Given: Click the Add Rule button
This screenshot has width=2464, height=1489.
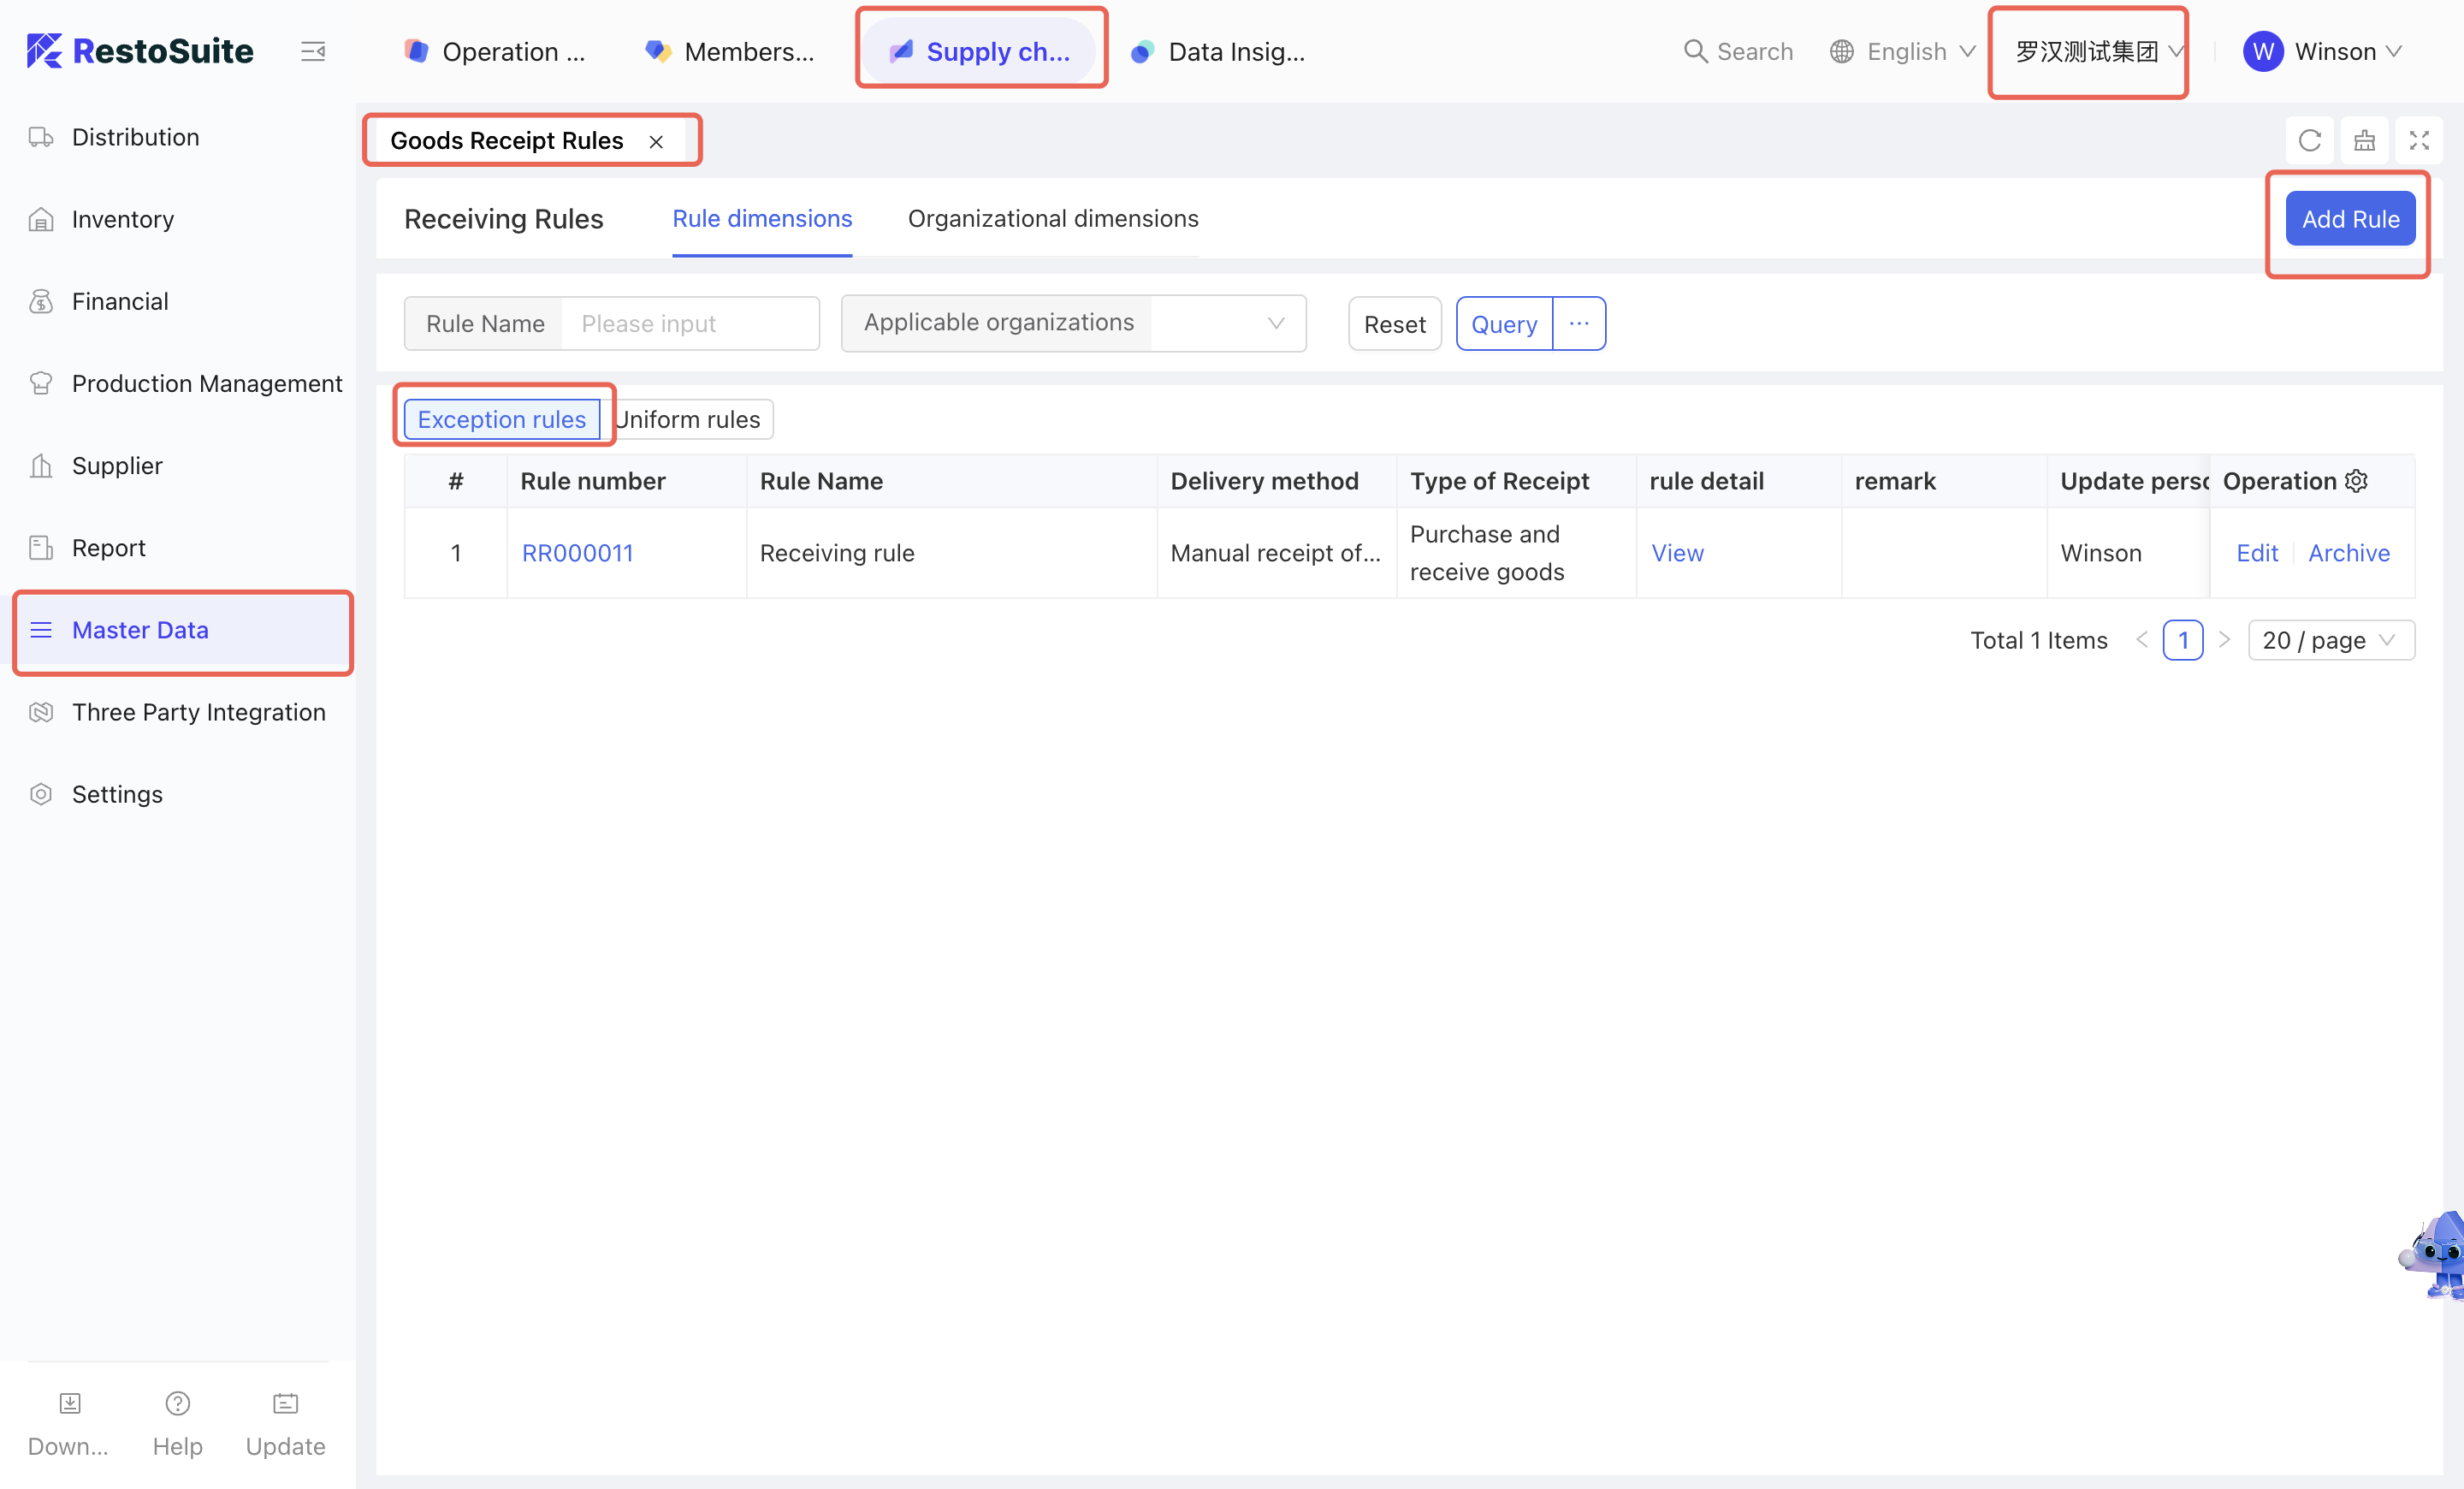Looking at the screenshot, I should pos(2349,219).
